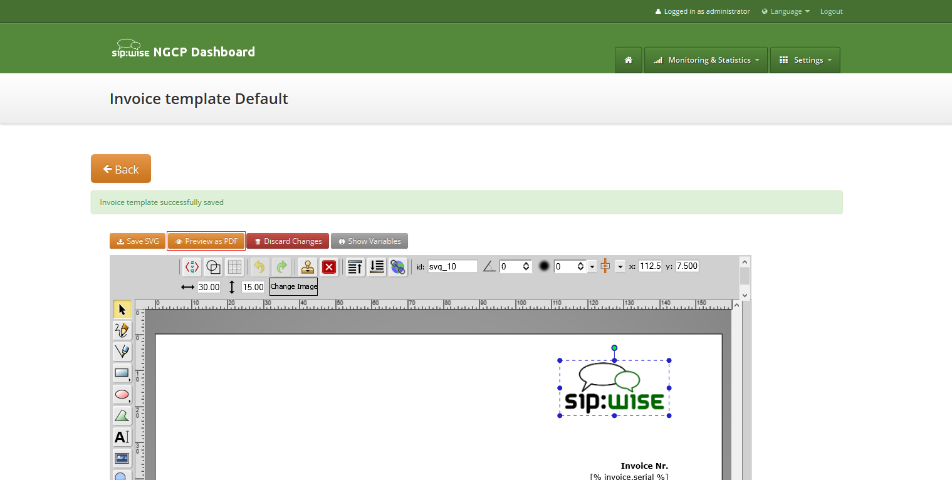Pick the Image insertion tool
This screenshot has width=952, height=480.
pos(121,458)
